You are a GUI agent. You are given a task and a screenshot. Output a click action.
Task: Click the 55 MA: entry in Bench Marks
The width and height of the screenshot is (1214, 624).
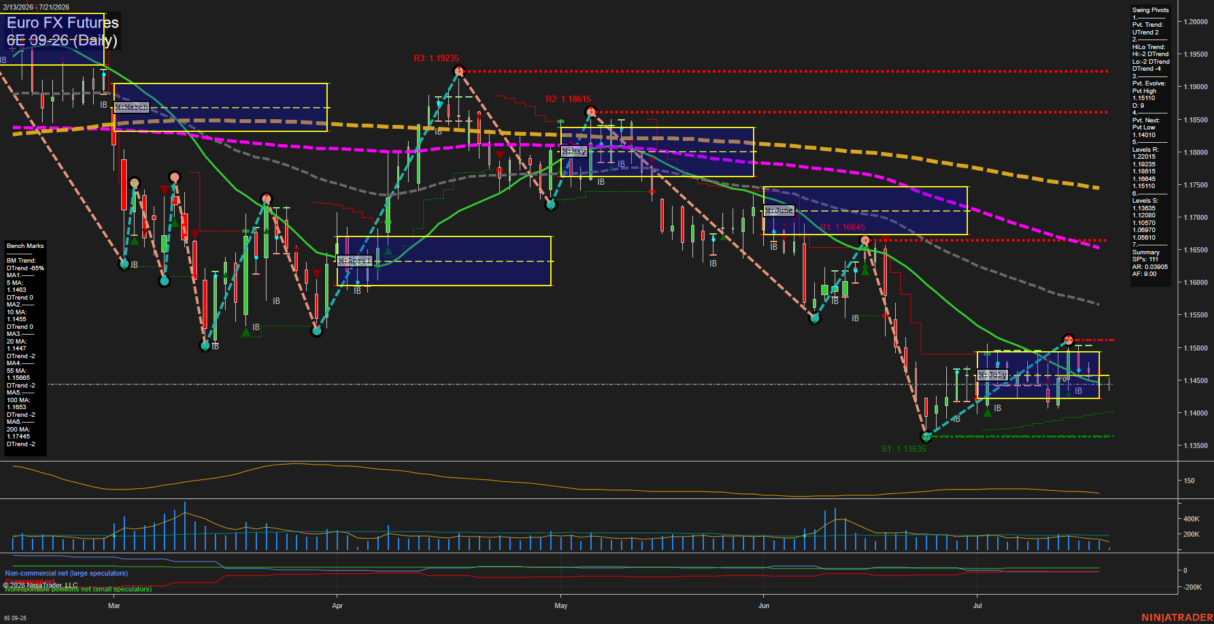[x=17, y=371]
